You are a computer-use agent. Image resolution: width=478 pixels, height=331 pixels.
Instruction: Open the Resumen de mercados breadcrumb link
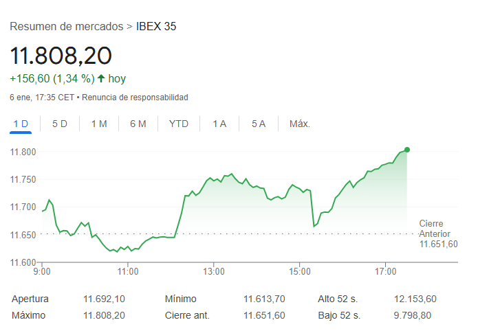point(65,27)
